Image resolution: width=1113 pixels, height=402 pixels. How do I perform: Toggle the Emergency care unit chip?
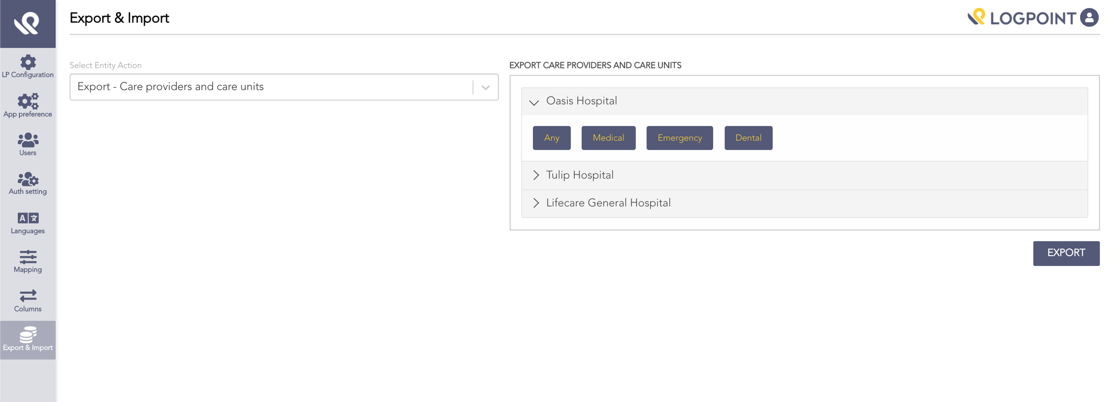tap(679, 138)
